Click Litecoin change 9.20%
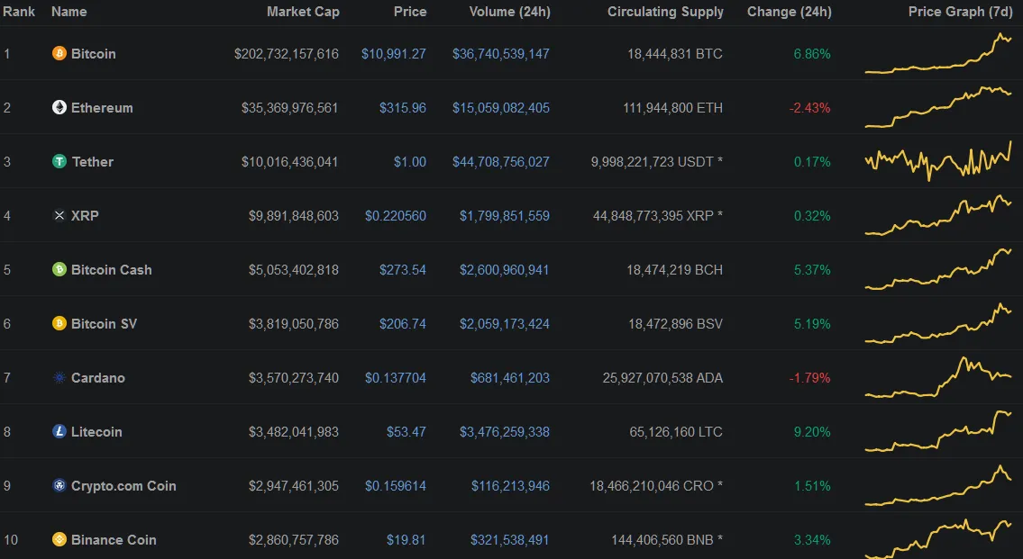 click(x=812, y=433)
